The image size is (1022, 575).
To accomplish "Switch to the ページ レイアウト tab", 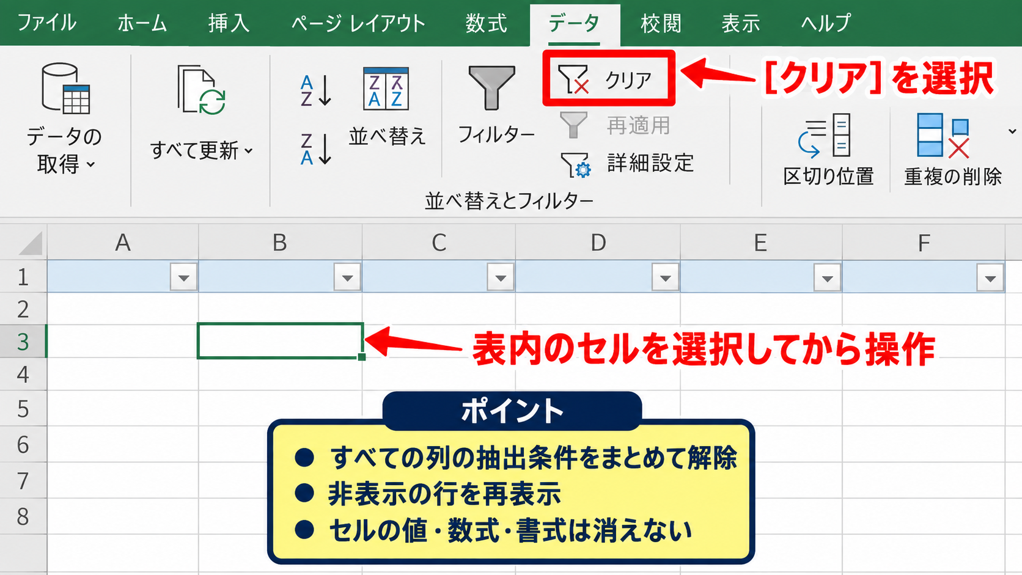I will pyautogui.click(x=358, y=23).
